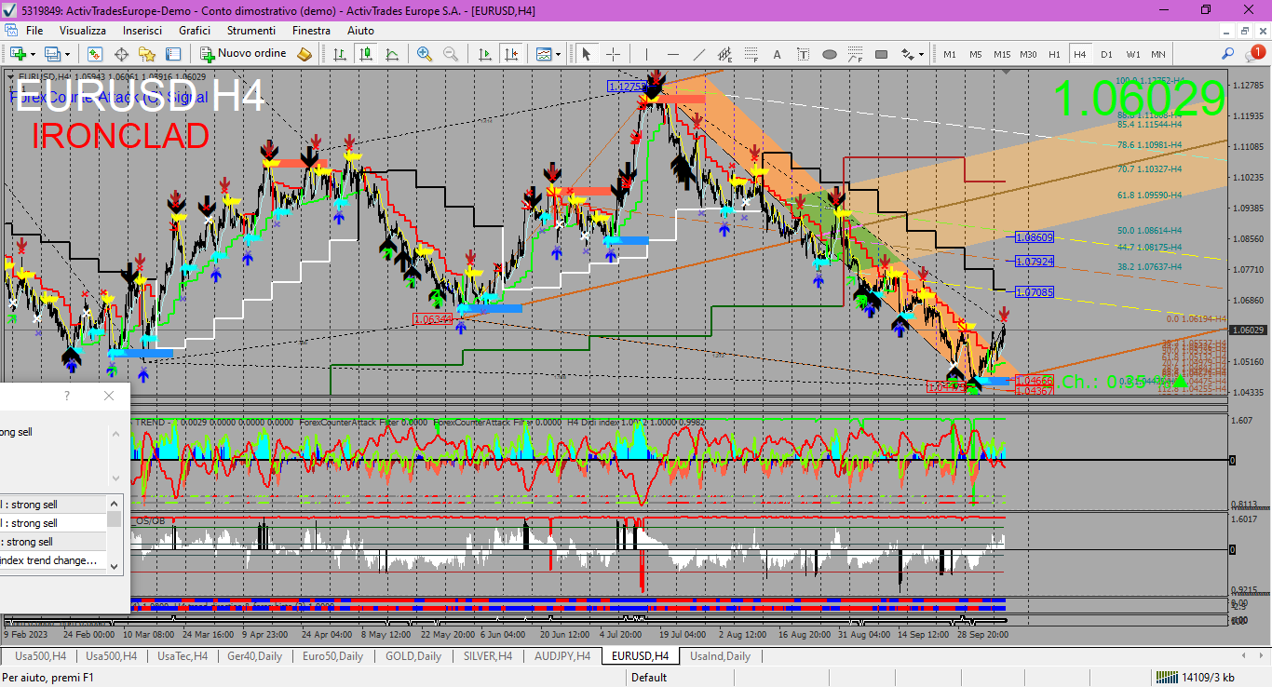This screenshot has height=687, width=1272.
Task: Open the Market Watch panel icon
Action: click(x=95, y=54)
